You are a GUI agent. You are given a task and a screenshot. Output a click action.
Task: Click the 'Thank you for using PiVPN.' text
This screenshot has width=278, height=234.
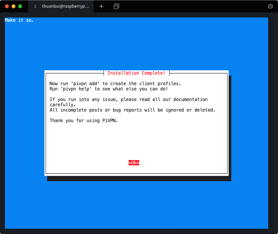coord(84,120)
